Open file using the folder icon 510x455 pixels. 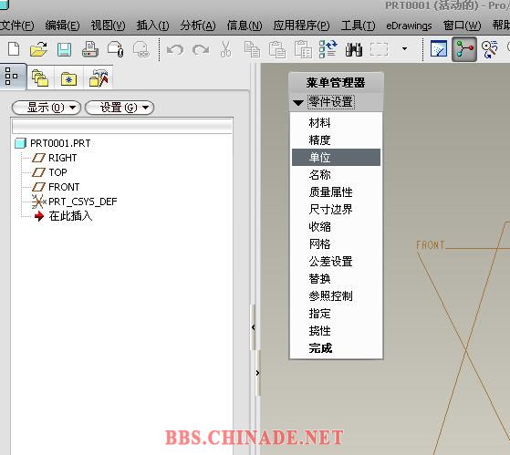38,49
